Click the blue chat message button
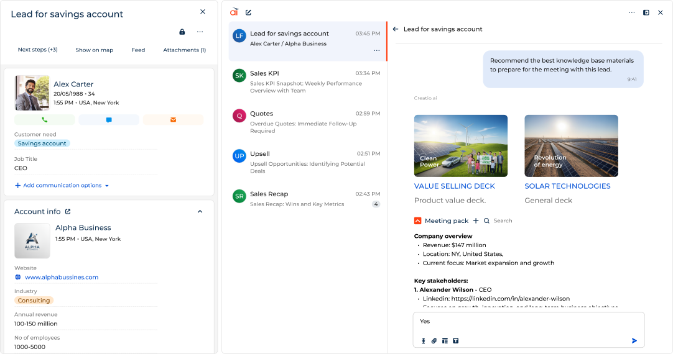This screenshot has width=673, height=354. tap(109, 120)
